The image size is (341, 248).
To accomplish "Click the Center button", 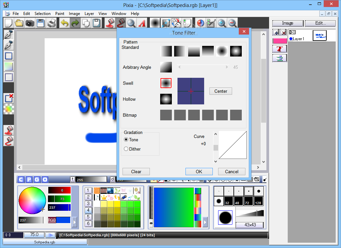I will click(x=221, y=91).
